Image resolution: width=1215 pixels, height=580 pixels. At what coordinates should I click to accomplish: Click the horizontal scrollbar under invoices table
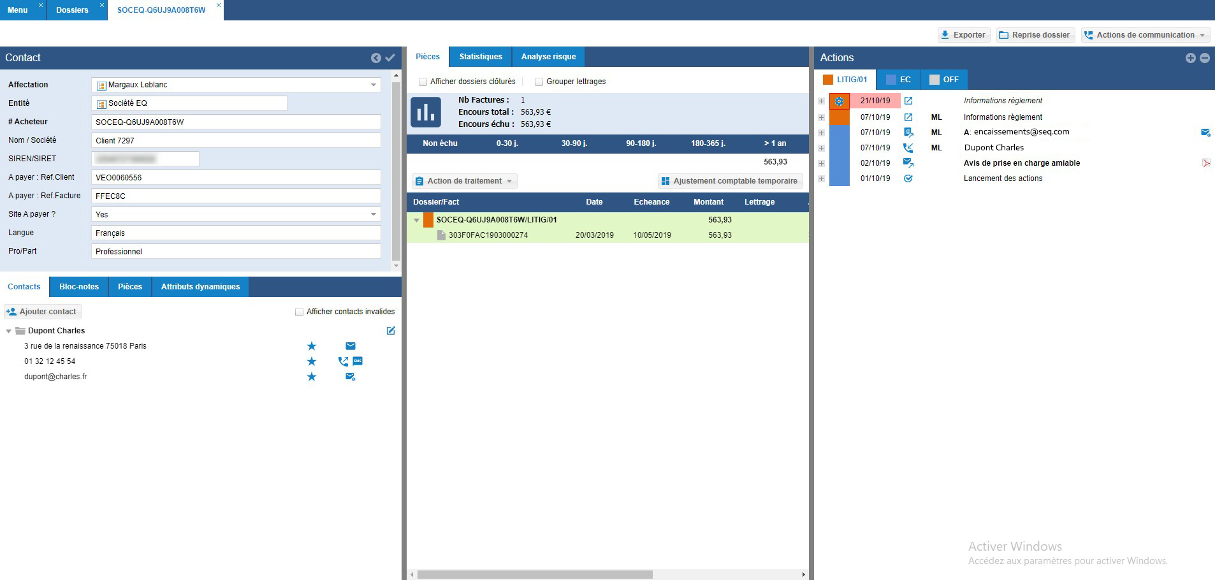point(534,574)
